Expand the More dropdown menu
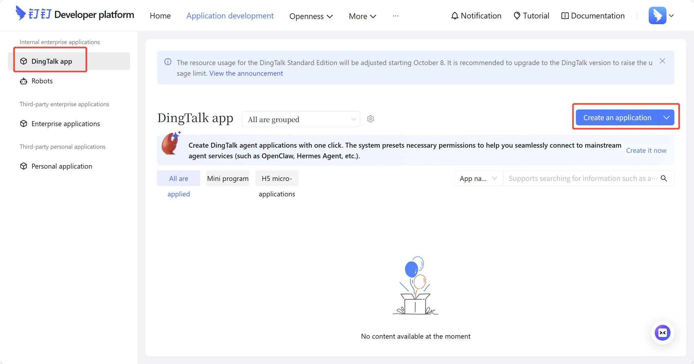The height and width of the screenshot is (364, 694). (x=363, y=16)
